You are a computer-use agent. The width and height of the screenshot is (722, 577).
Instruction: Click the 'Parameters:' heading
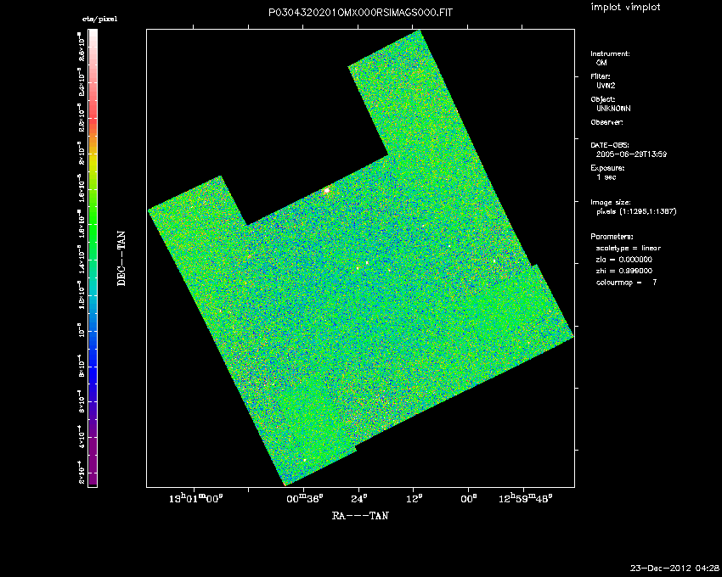pos(612,237)
